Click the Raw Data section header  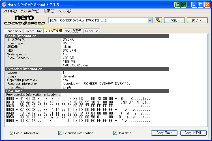(x=87, y=91)
